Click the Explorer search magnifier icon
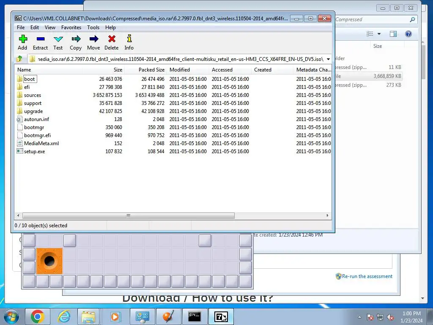433x325 pixels. tap(412, 19)
